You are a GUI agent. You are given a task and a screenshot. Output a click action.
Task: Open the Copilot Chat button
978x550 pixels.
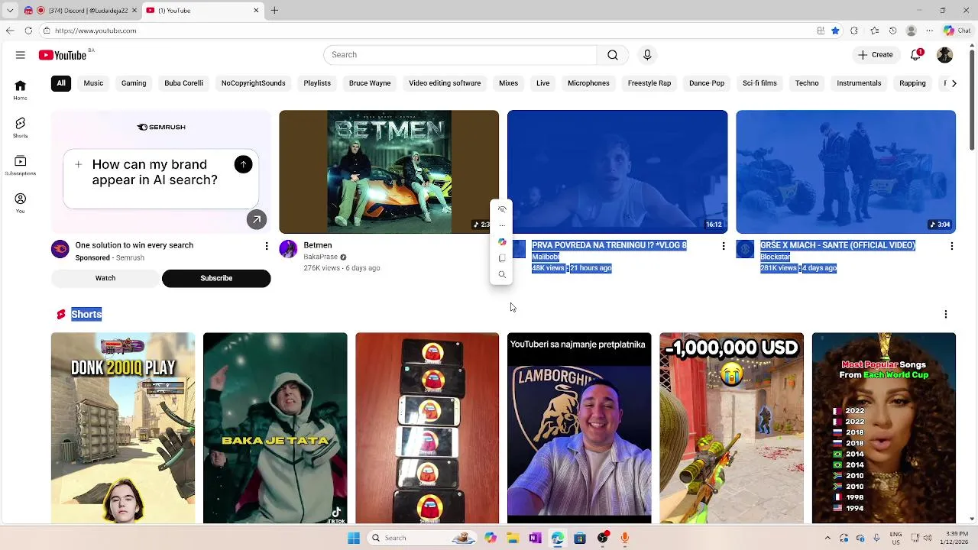pyautogui.click(x=957, y=31)
